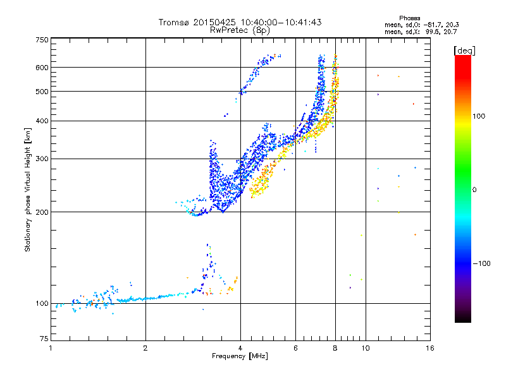Click the x-axis tick label '6'
The image size is (506, 379).
click(295, 348)
